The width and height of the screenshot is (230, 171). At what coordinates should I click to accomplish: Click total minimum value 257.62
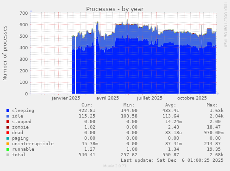(x=129, y=155)
